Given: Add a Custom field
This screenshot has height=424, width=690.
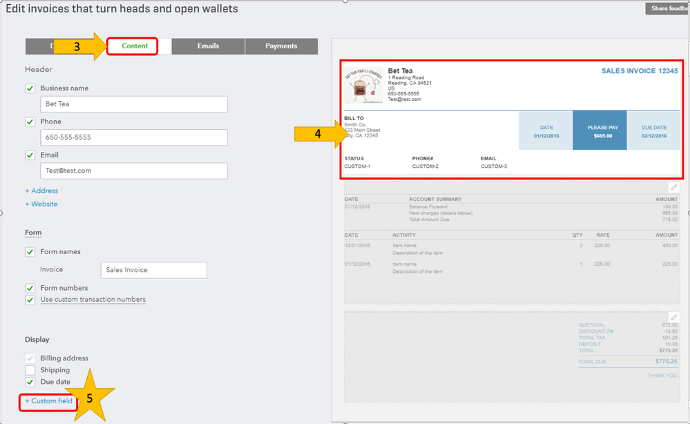Looking at the screenshot, I should [x=48, y=401].
